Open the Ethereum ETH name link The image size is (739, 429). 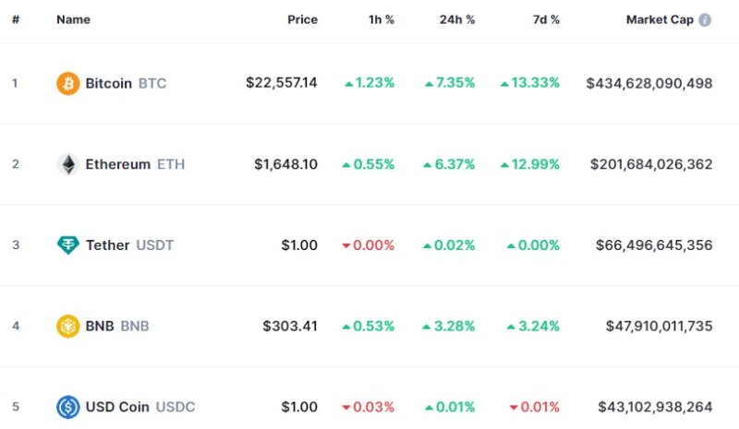[135, 164]
